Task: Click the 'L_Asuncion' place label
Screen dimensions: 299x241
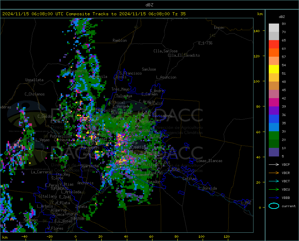Action: 166,77
